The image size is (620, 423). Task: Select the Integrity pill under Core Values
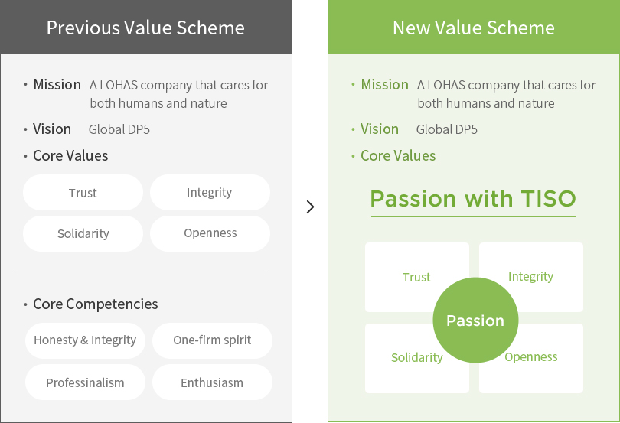[210, 193]
